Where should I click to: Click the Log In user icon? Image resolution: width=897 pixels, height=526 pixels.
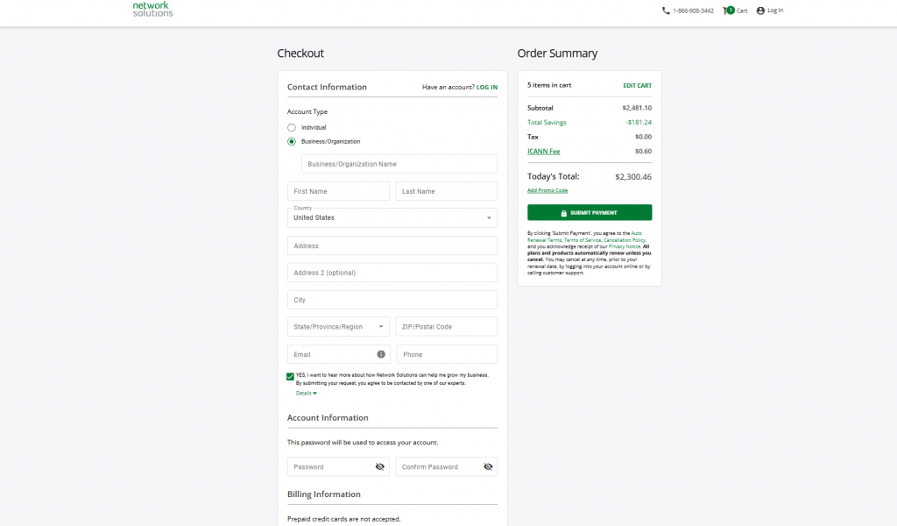pos(760,11)
